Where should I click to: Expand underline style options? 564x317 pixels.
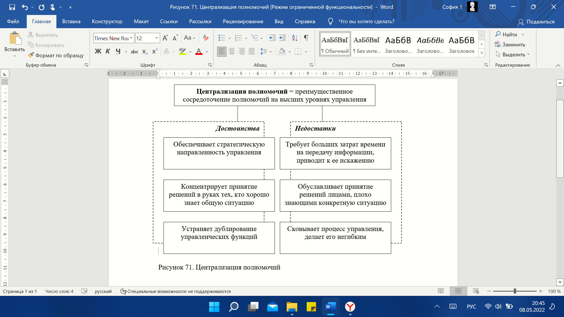tap(126, 52)
